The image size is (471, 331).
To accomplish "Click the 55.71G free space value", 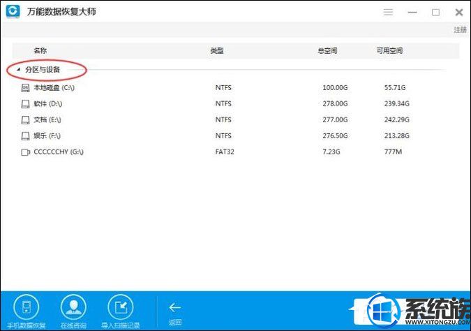I will (395, 87).
